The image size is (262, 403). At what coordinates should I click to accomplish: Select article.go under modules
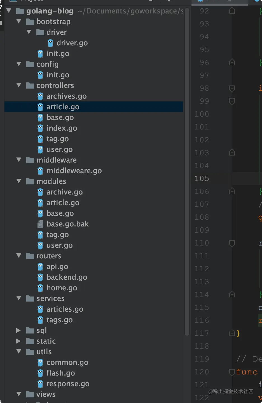tap(63, 203)
